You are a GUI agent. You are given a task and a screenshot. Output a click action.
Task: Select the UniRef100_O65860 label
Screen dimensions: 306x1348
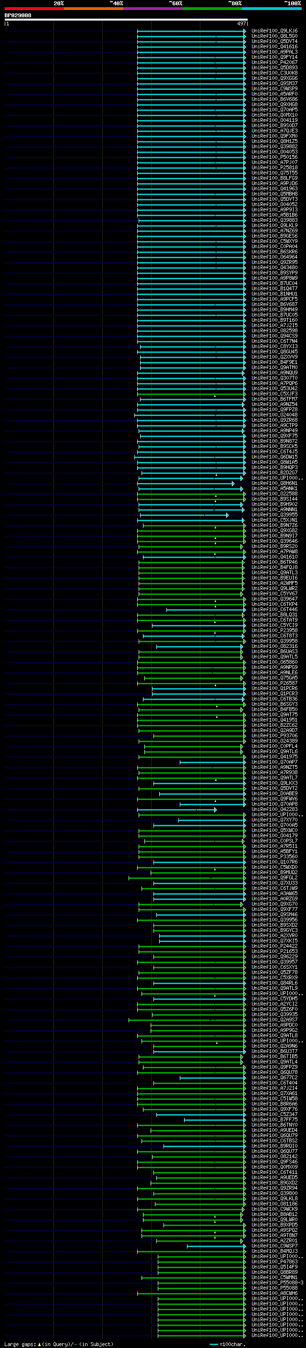pos(274,662)
